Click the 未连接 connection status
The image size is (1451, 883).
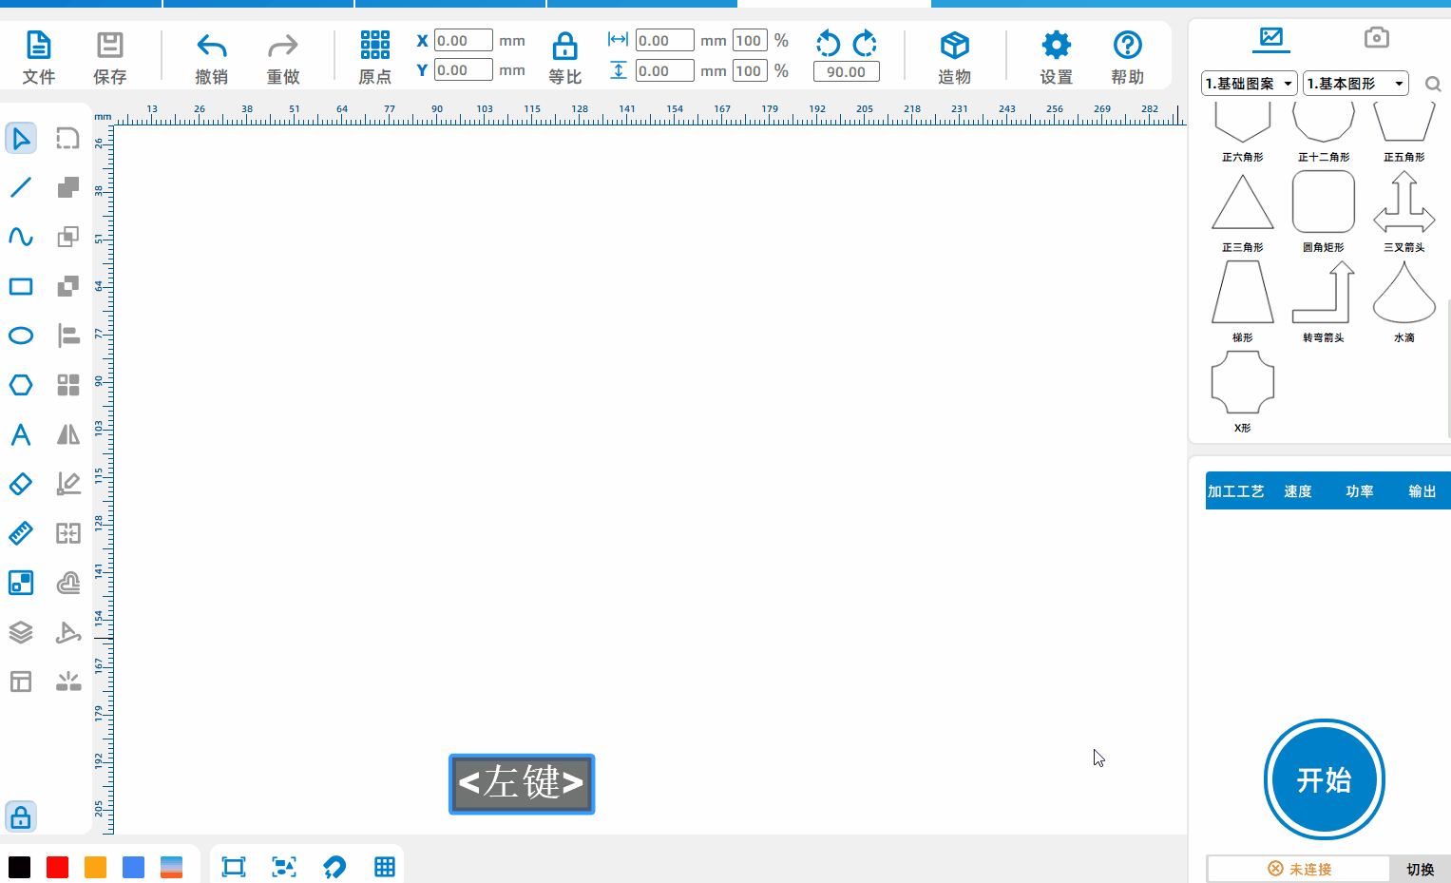1299,869
